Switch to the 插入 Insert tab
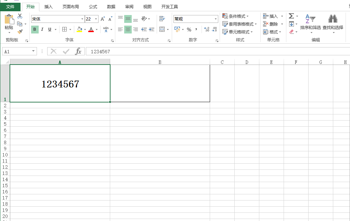Image resolution: width=350 pixels, height=221 pixels. (49, 7)
